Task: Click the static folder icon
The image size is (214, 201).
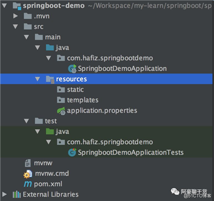Action: point(61,89)
